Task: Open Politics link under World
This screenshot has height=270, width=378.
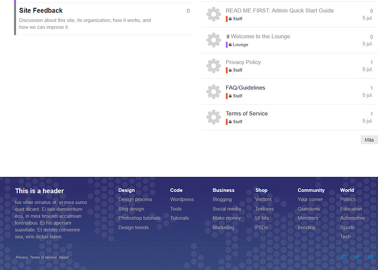Action: pos(348,199)
